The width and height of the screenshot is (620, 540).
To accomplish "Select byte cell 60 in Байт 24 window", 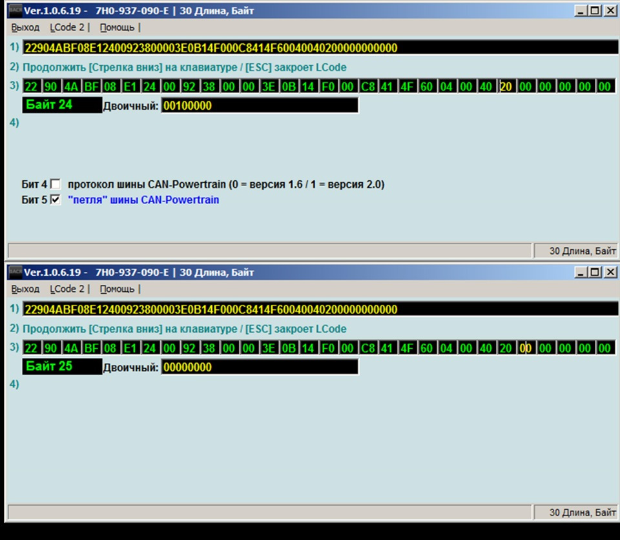I will [x=427, y=87].
